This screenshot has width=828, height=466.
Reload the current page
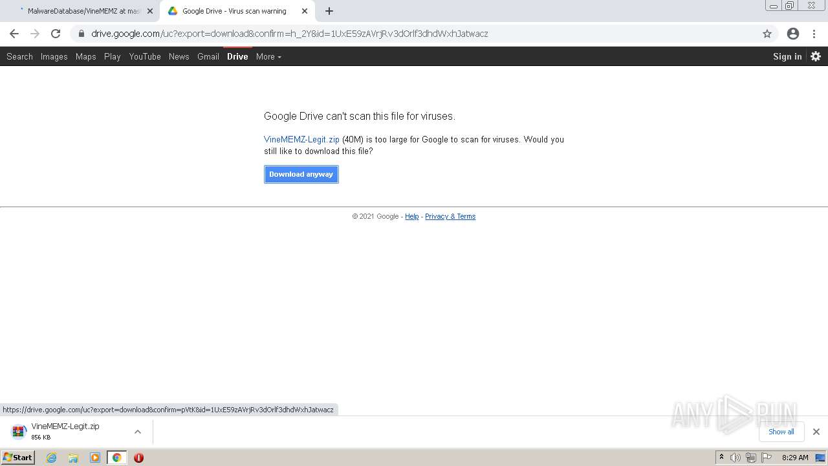(56, 34)
